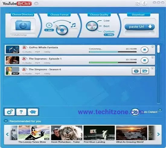Open the 1080p custom quality dropdown

(x=109, y=35)
